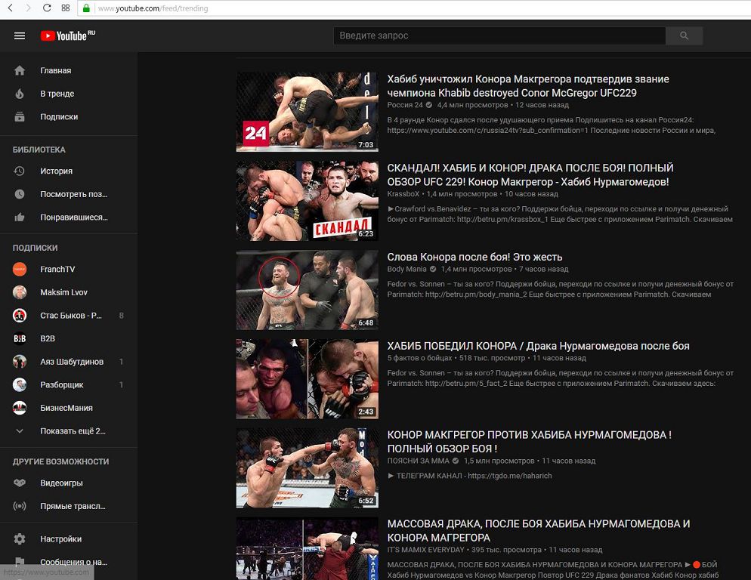Go to the ПОЯСНИ ЗА ММА channel
Screen dimensions: 751x580
tap(418, 461)
